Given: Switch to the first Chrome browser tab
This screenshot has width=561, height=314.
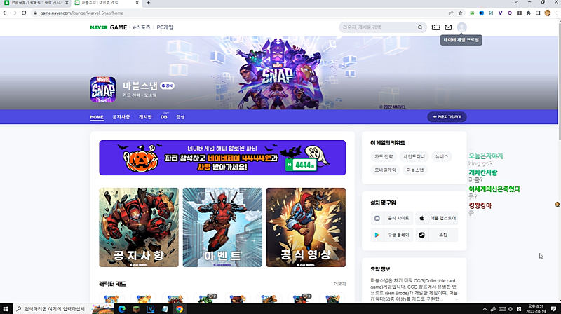Looking at the screenshot, I should tap(35, 3).
